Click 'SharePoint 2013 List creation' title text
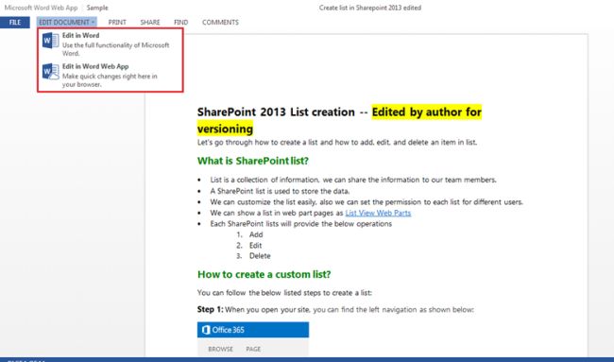 click(276, 112)
